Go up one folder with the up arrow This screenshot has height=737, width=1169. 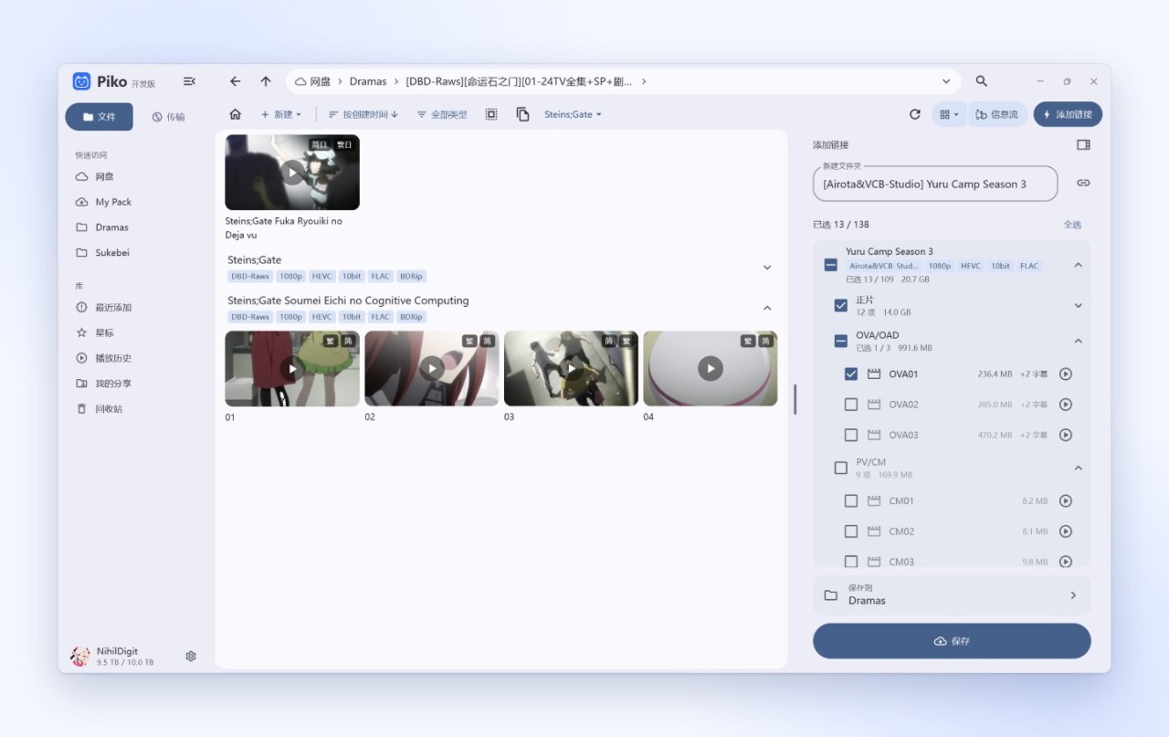click(x=266, y=81)
